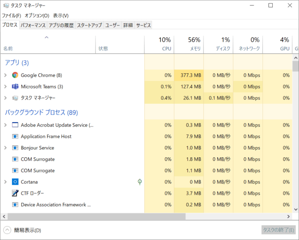Switch to the スタートアップ tab
This screenshot has width=299, height=240.
(89, 25)
